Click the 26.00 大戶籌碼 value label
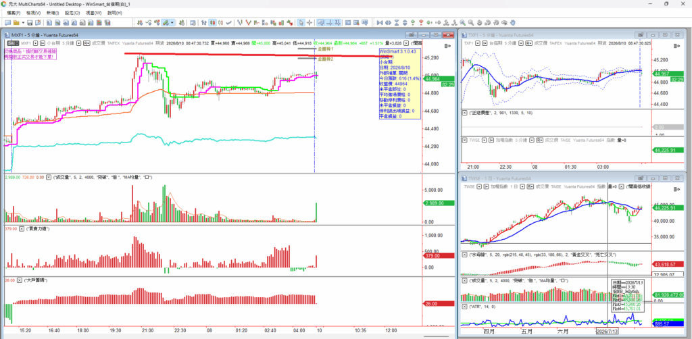 pyautogui.click(x=439, y=304)
